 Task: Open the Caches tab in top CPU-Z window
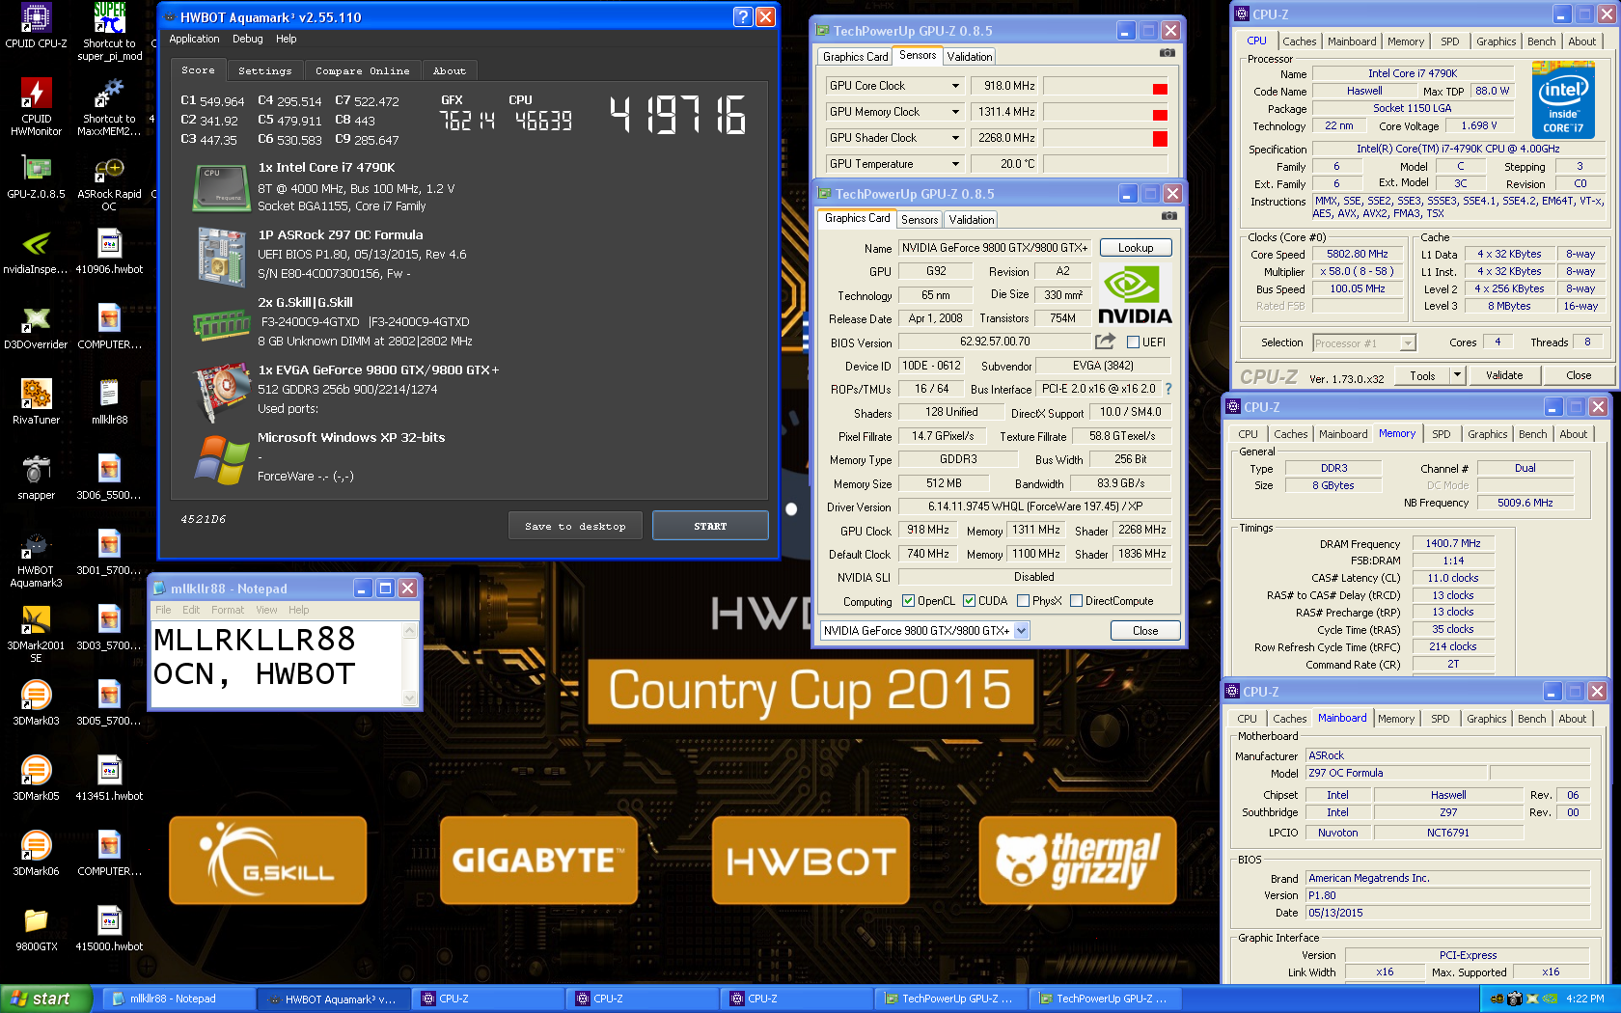1299,41
